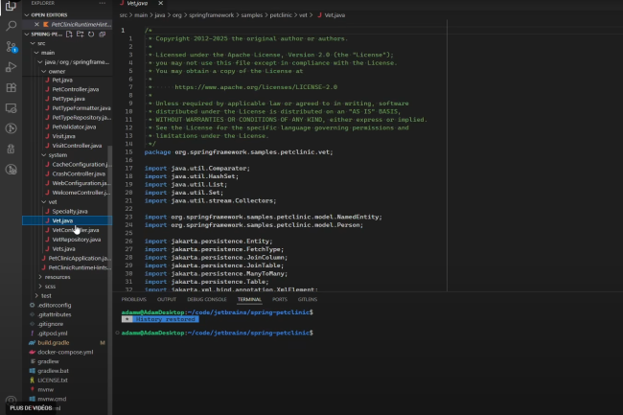Click the package org.springframework.samples.petclinic.vet line
Screen dimensions: 623x415
point(239,152)
